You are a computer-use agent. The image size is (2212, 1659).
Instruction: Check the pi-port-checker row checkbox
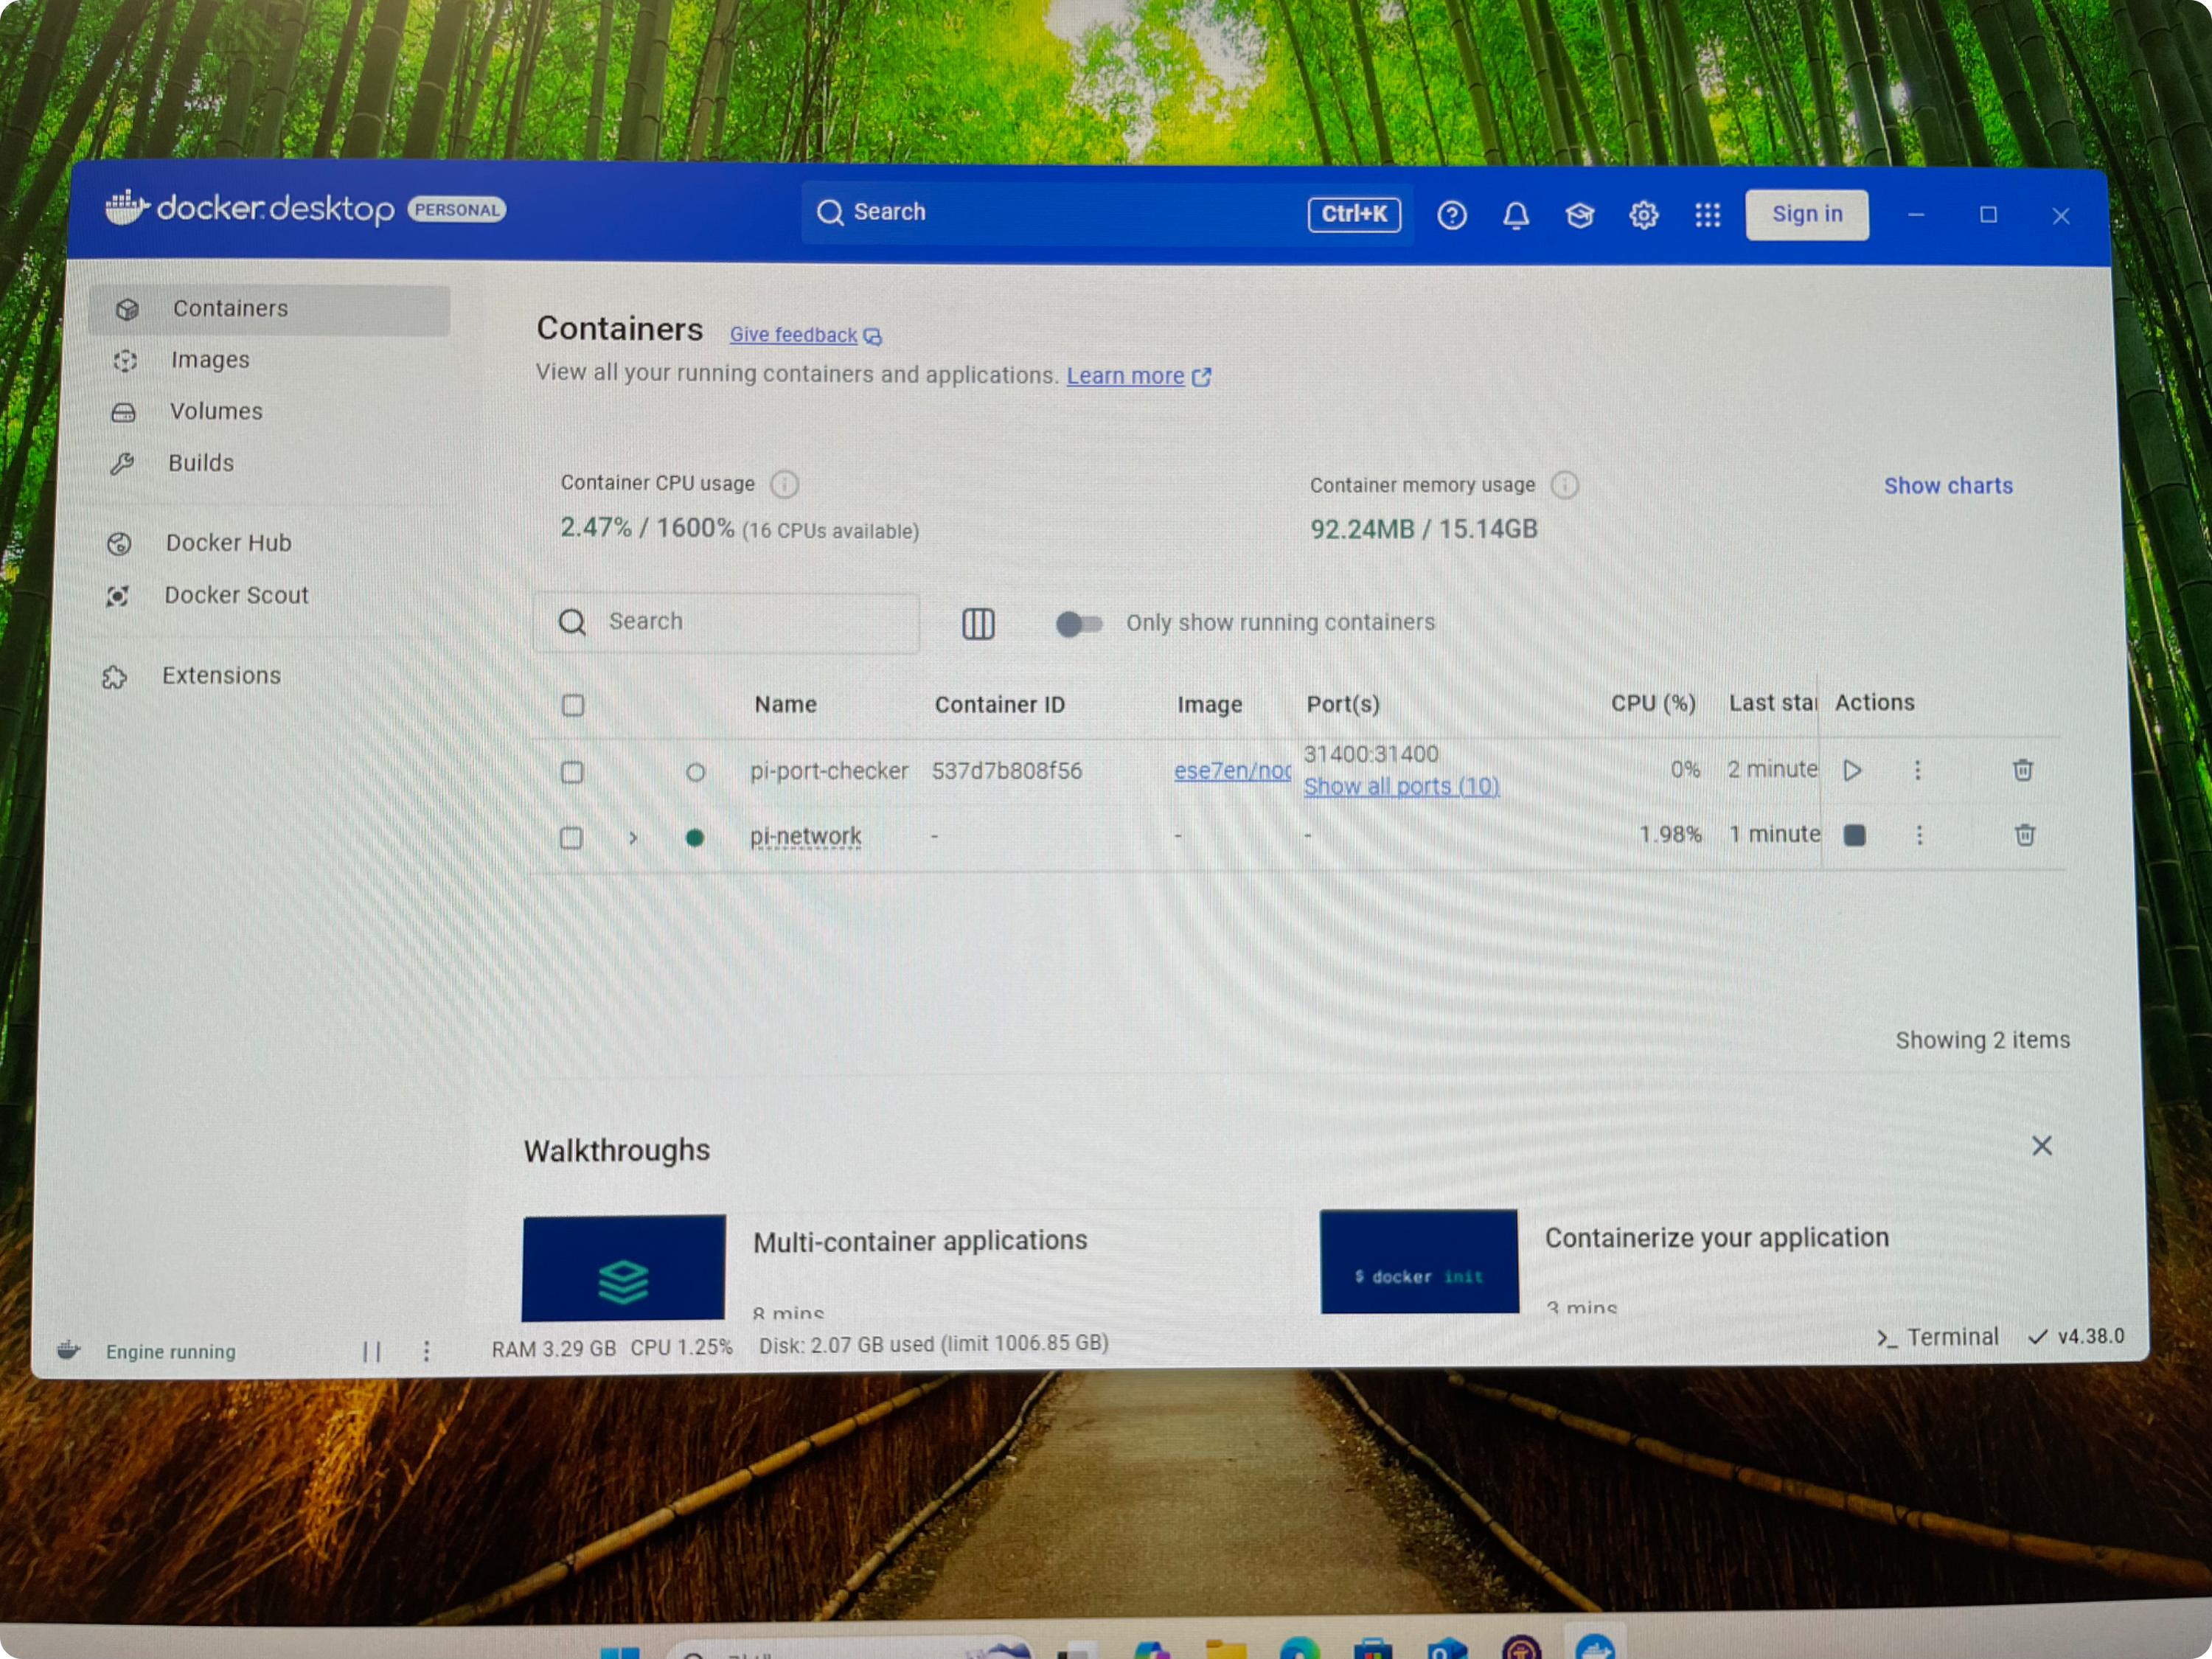pyautogui.click(x=572, y=772)
